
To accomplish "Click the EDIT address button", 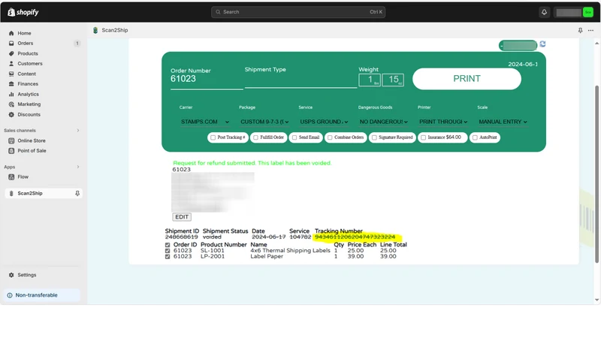I will 182,217.
